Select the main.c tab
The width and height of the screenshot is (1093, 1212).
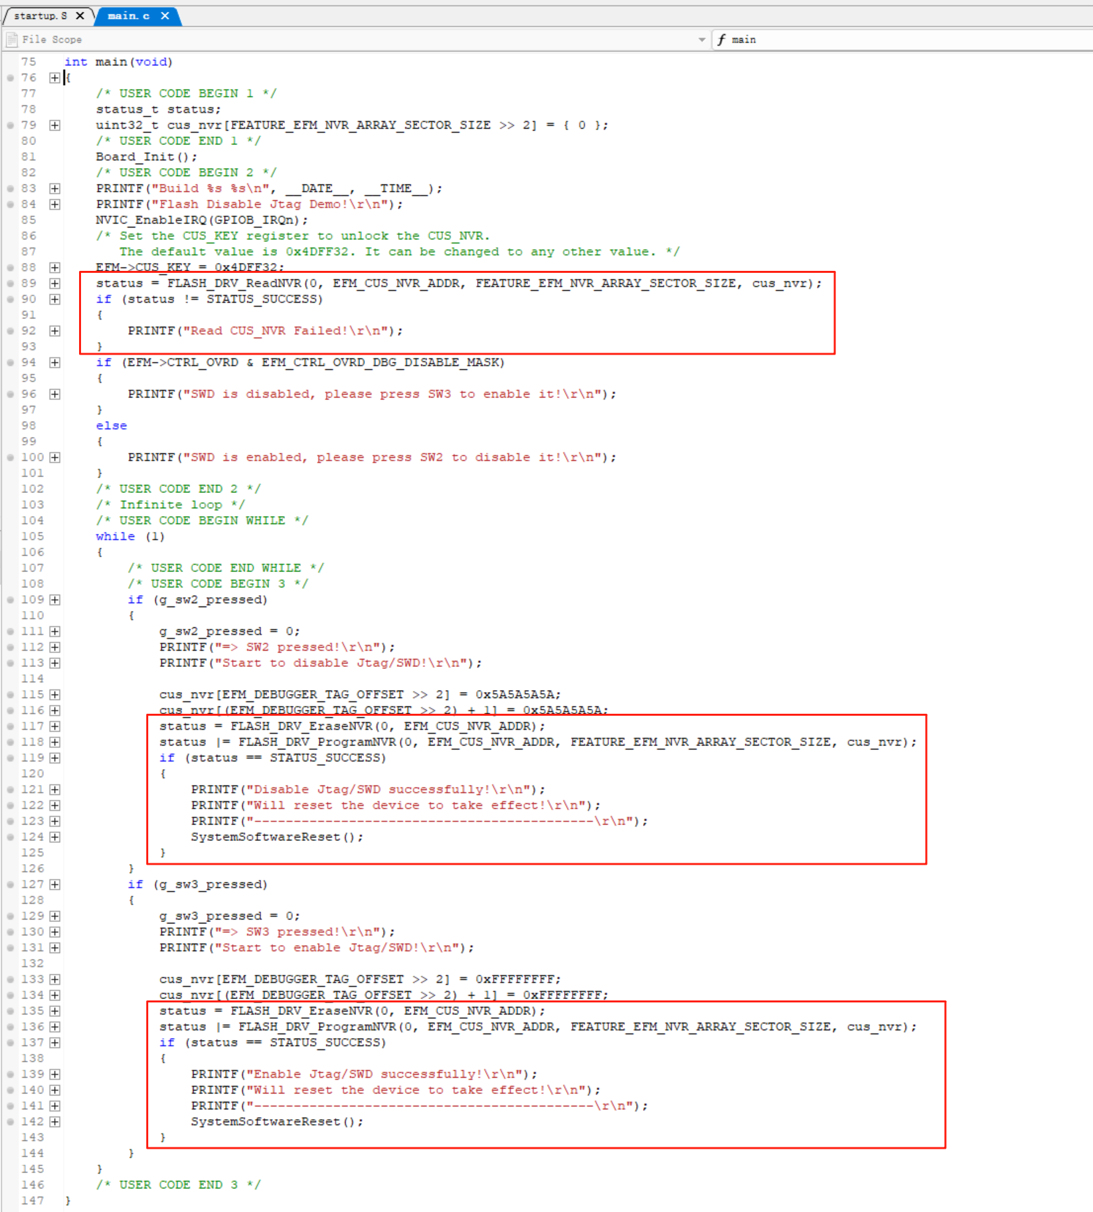(128, 16)
